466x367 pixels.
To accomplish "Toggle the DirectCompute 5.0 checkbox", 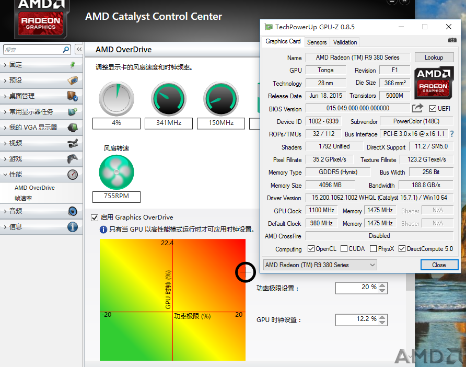I will pos(402,249).
